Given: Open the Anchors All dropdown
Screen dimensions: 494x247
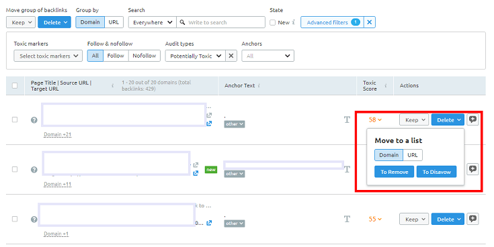Looking at the screenshot, I should click(267, 56).
